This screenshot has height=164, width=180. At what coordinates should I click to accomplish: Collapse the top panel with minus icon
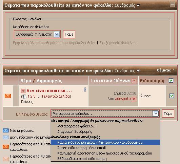172,5
